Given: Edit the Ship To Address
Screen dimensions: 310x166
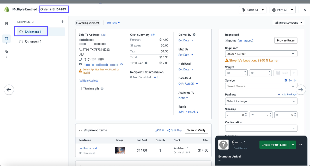Looking at the screenshot, I should click(x=103, y=35).
